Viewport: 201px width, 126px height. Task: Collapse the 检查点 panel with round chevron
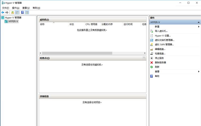pos(144,58)
